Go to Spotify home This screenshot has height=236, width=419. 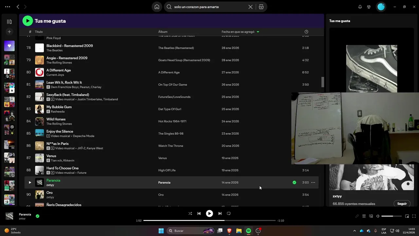point(157,7)
